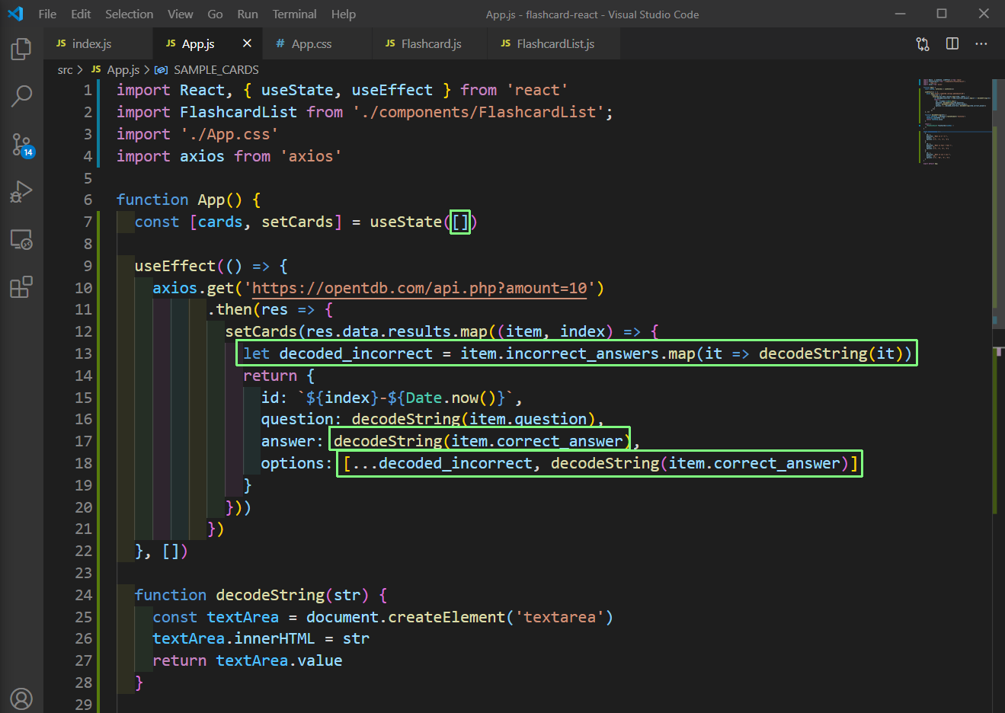Open the Extensions view
Image resolution: width=1005 pixels, height=713 pixels.
[21, 287]
